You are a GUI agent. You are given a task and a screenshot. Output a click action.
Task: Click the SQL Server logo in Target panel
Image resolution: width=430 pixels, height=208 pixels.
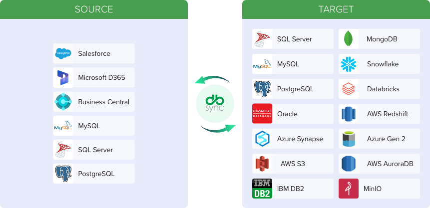click(262, 39)
